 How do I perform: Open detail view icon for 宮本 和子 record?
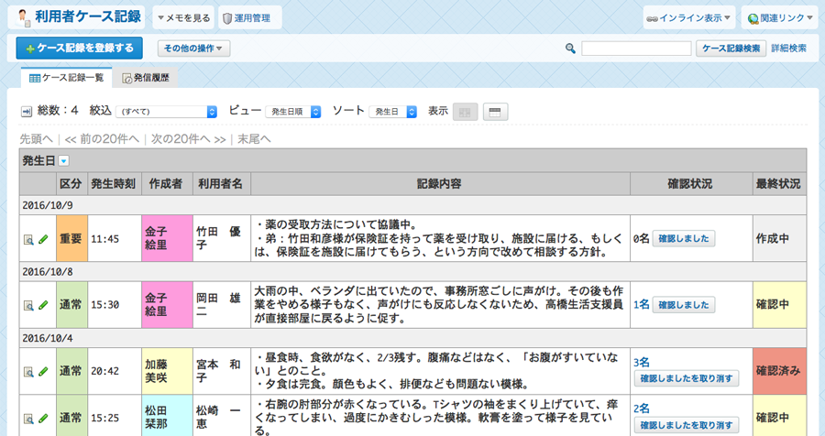click(28, 372)
